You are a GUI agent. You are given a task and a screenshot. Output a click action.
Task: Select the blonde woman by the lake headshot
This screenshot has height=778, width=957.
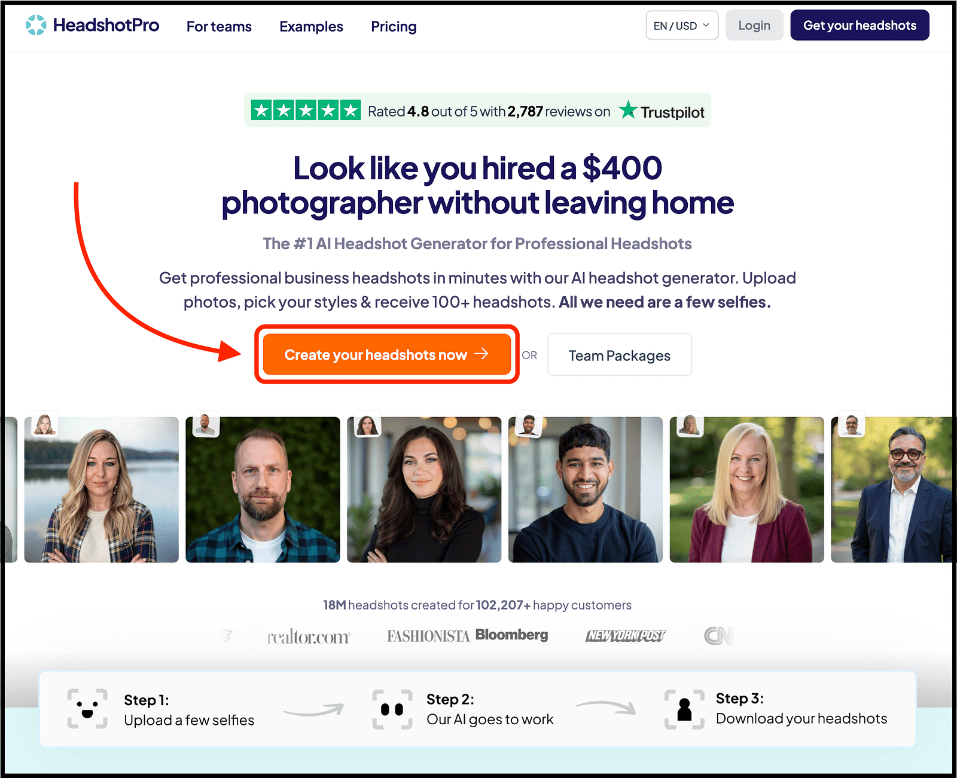point(102,489)
